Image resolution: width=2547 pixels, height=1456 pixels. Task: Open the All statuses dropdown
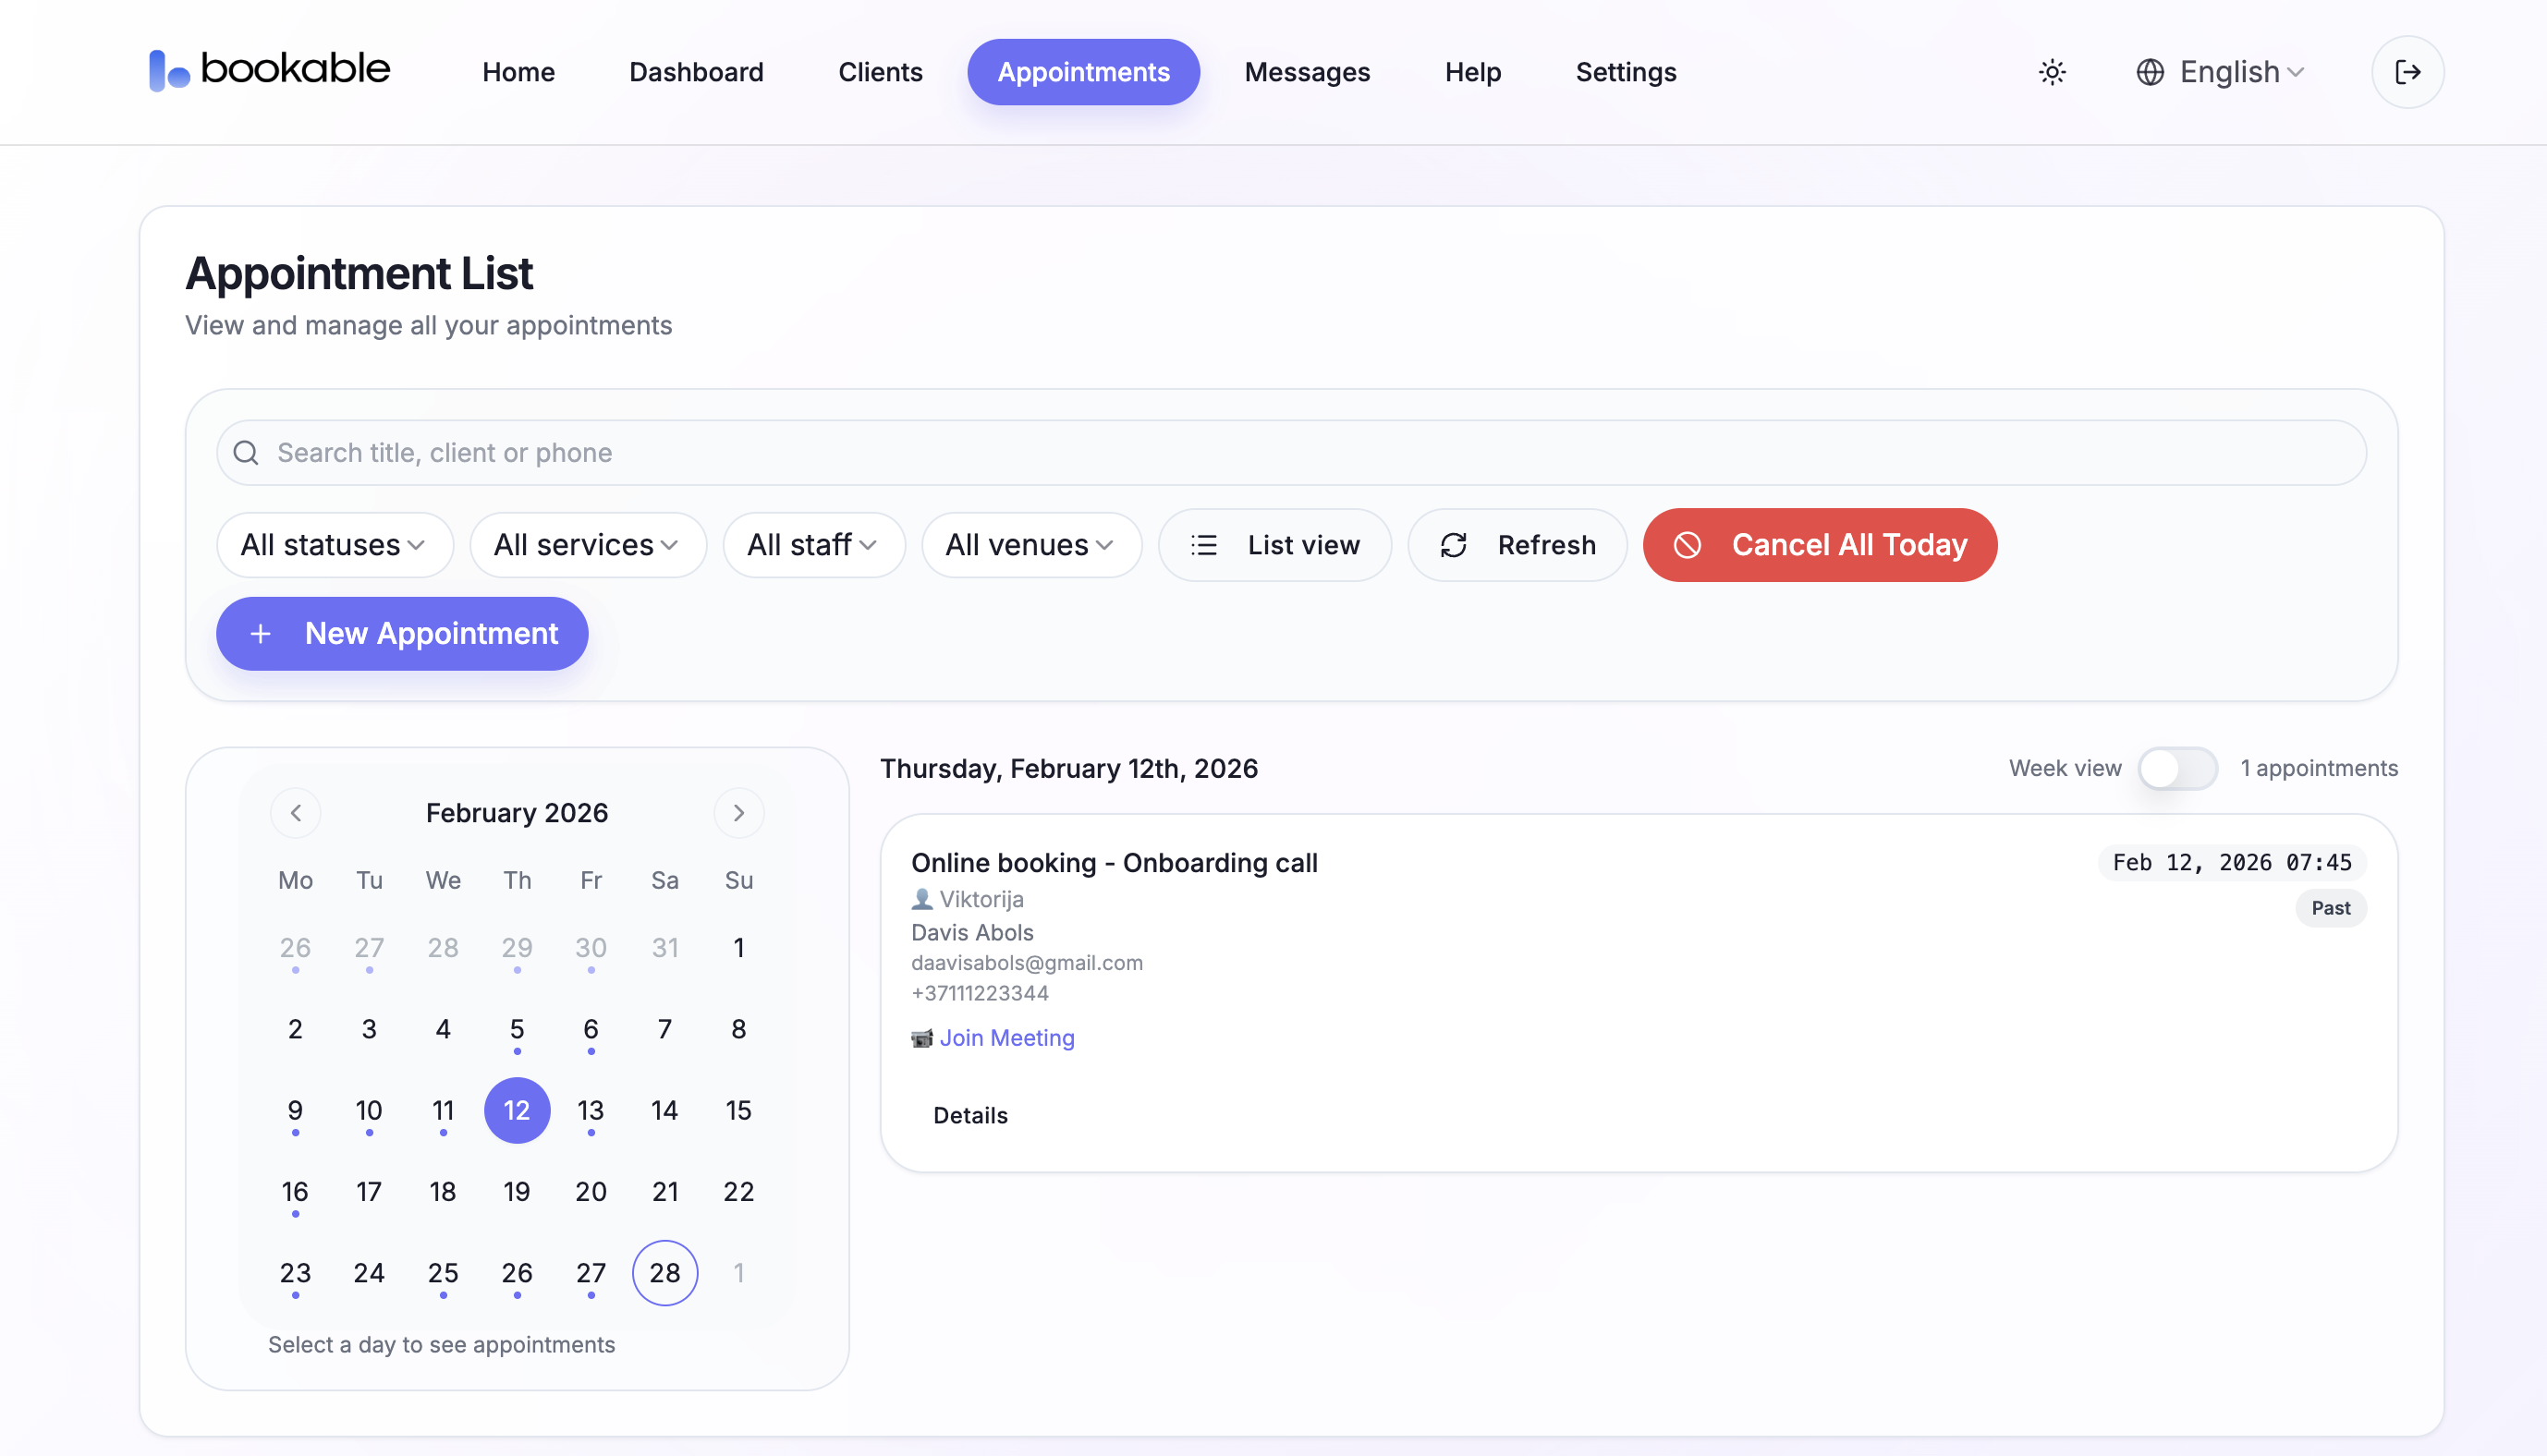tap(334, 545)
